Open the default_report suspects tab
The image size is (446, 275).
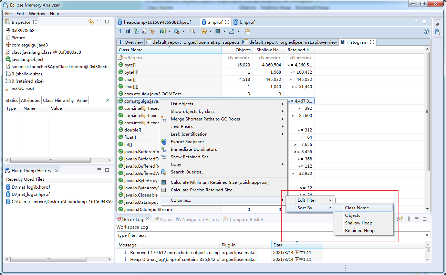click(193, 42)
